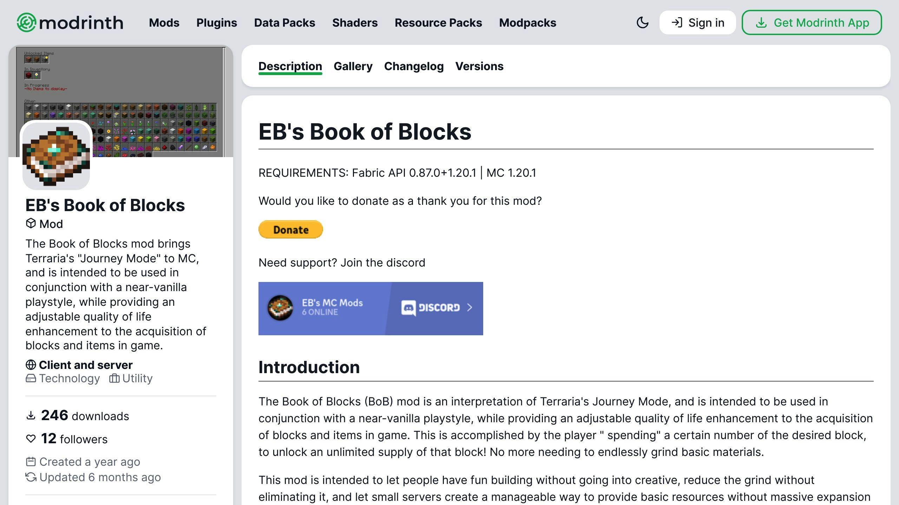Click the refresh icon beside Updated 6 months ago
This screenshot has width=899, height=505.
[31, 477]
